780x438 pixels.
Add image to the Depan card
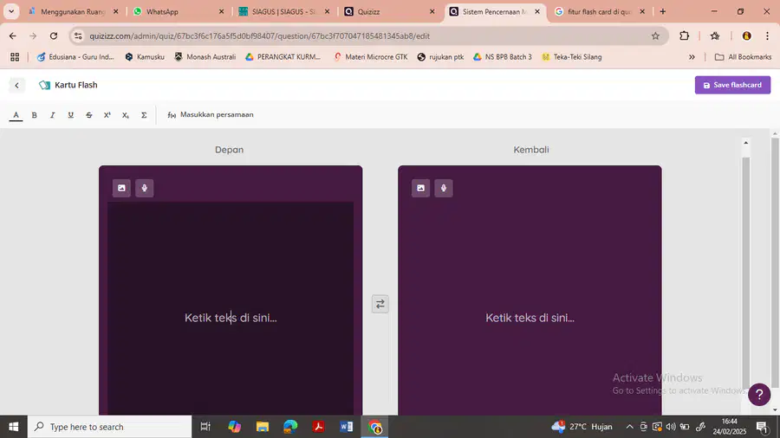coord(121,188)
